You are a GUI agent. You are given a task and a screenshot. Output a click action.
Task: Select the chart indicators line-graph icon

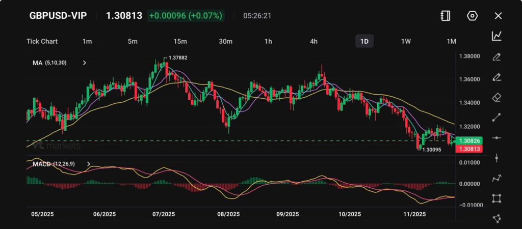pos(497,36)
